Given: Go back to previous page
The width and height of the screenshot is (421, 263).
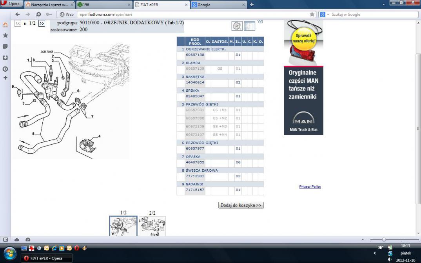Looking at the screenshot, I should pyautogui.click(x=18, y=15).
